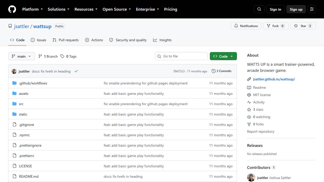The width and height of the screenshot is (324, 182).
Task: Expand the Enterprise menu
Action: coord(147,9)
